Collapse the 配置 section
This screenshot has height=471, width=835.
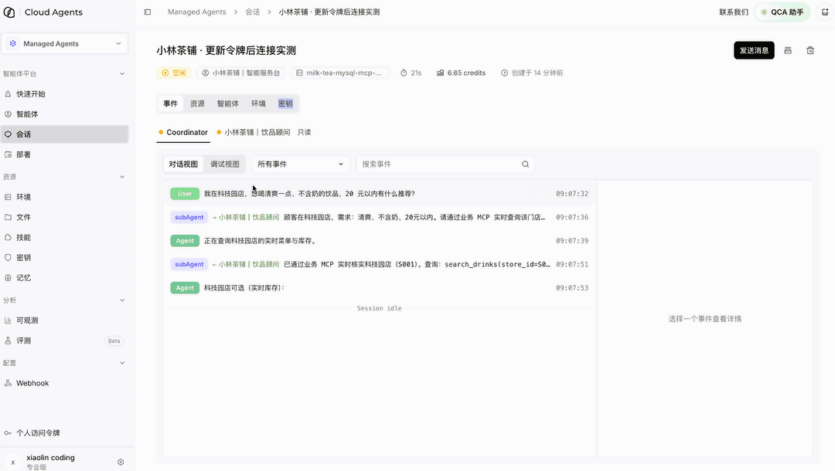(122, 363)
